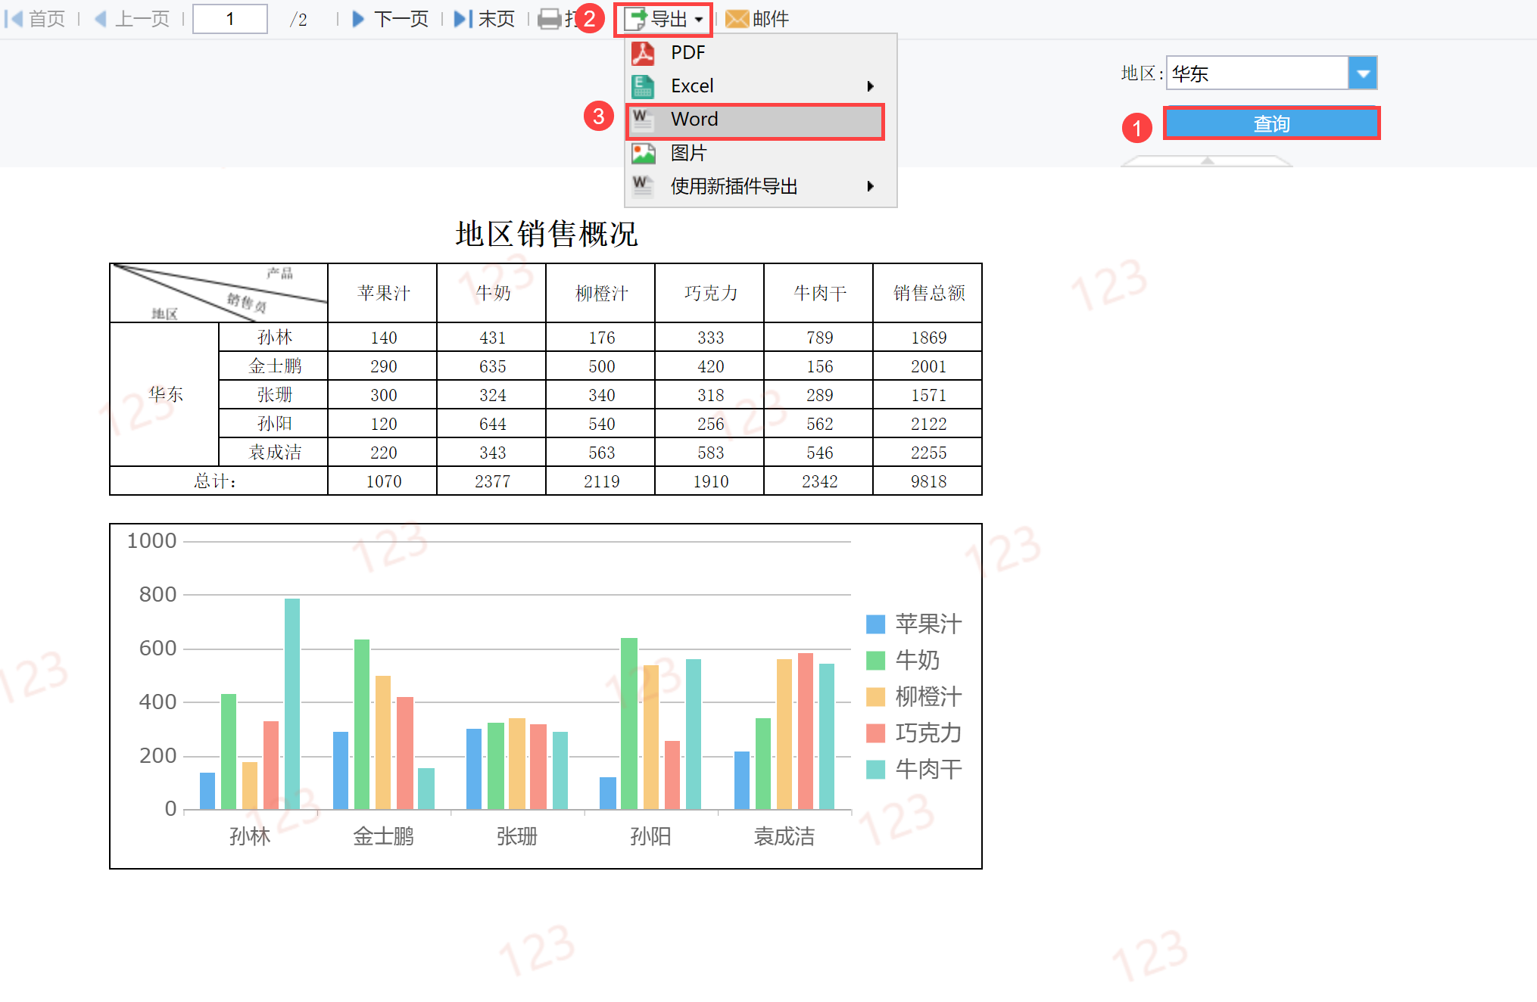1537x1002 pixels.
Task: Click the Word document icon
Action: [x=643, y=120]
